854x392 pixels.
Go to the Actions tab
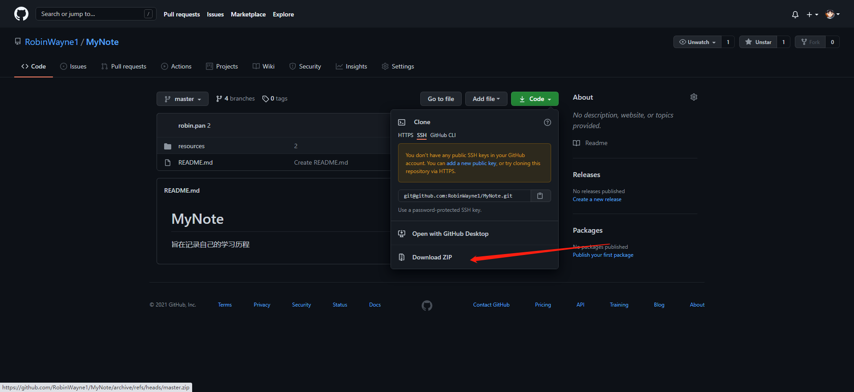tap(176, 66)
